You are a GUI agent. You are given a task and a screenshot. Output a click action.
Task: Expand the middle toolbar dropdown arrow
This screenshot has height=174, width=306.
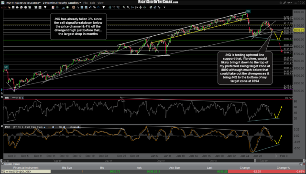[x=103, y=7]
